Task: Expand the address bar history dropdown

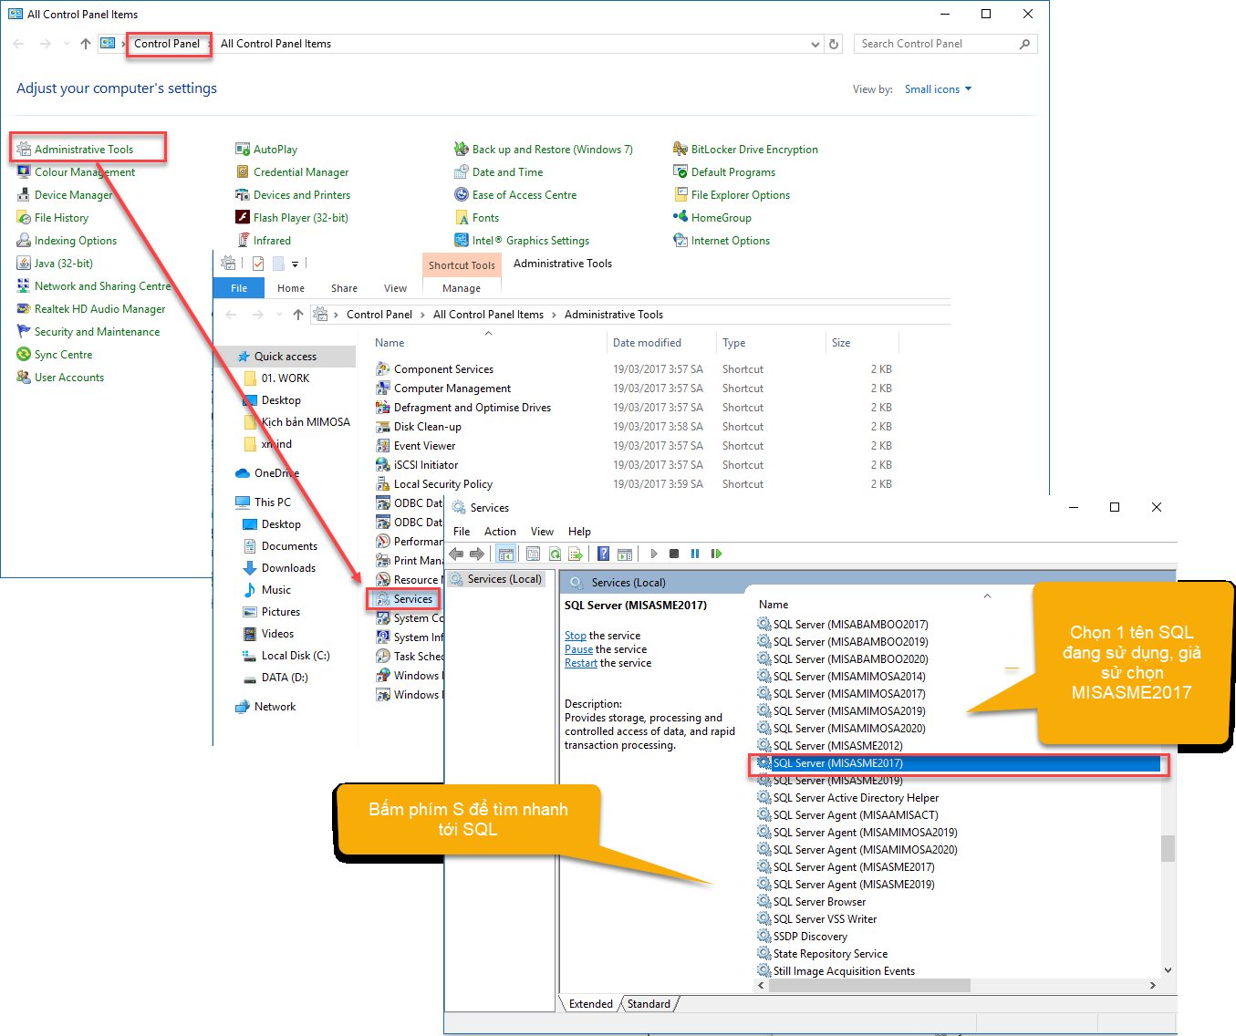Action: tap(815, 44)
